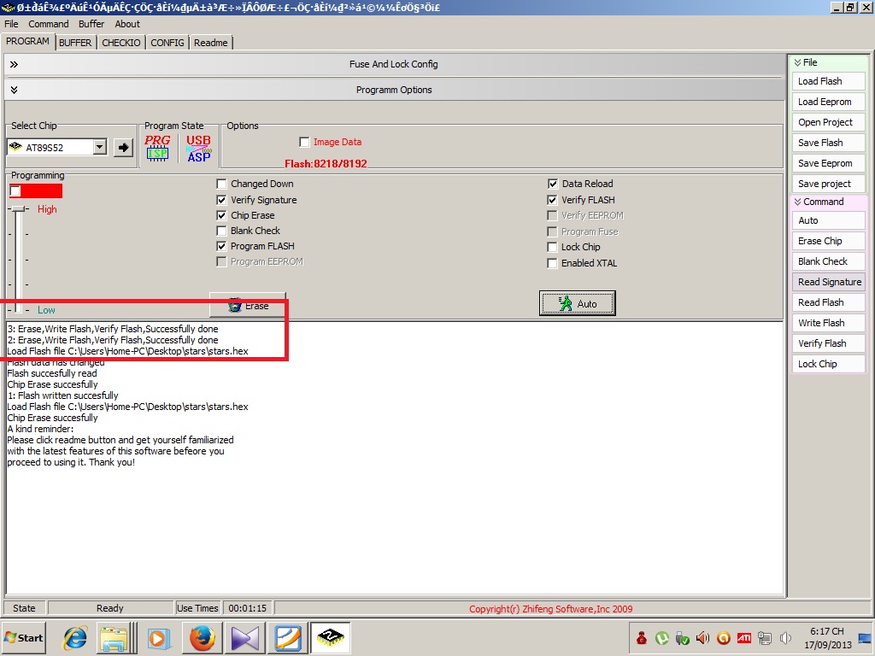
Task: Click Save project in sidebar
Action: pyautogui.click(x=828, y=184)
